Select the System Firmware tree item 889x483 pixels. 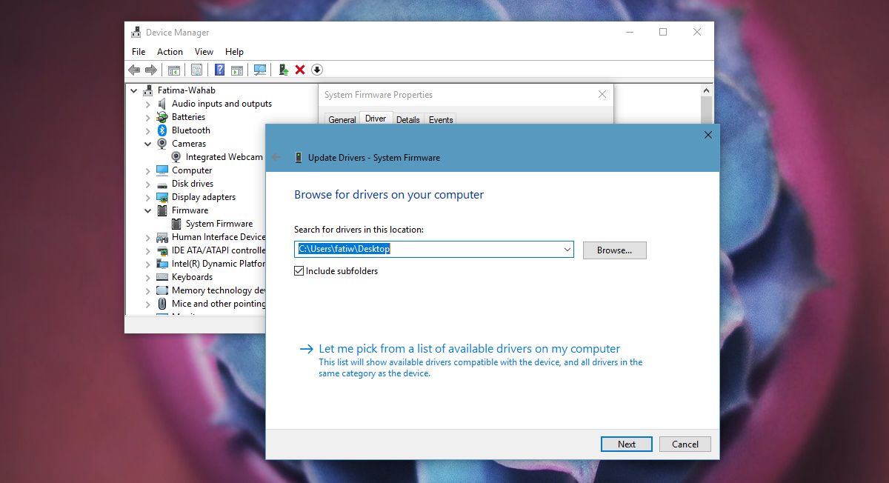click(x=219, y=224)
